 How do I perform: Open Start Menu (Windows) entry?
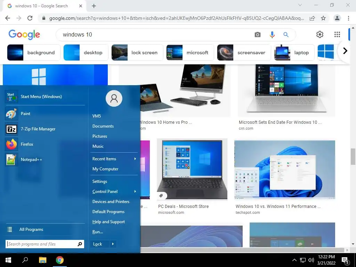(45, 97)
